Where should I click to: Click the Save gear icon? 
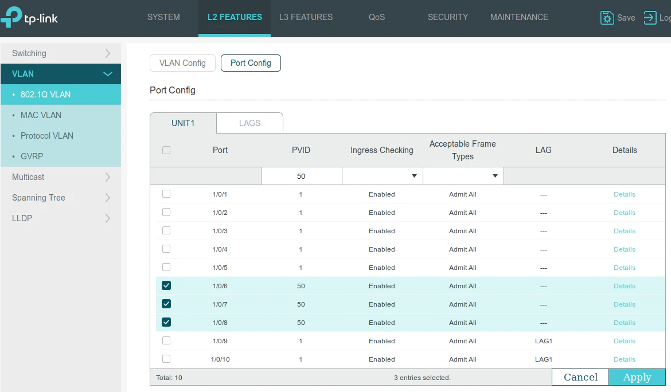coord(607,18)
